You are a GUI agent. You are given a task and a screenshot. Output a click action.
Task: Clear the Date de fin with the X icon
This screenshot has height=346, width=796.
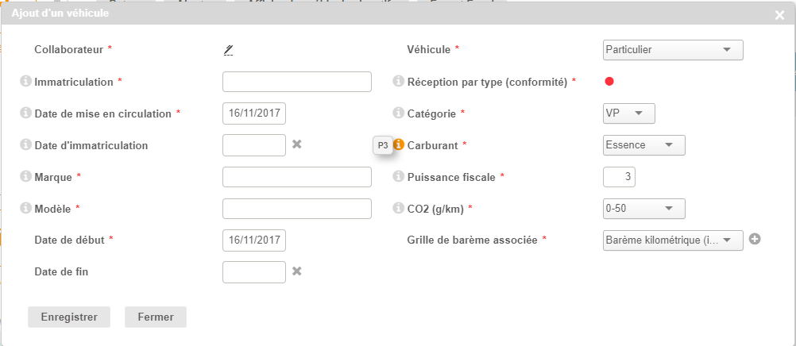296,271
